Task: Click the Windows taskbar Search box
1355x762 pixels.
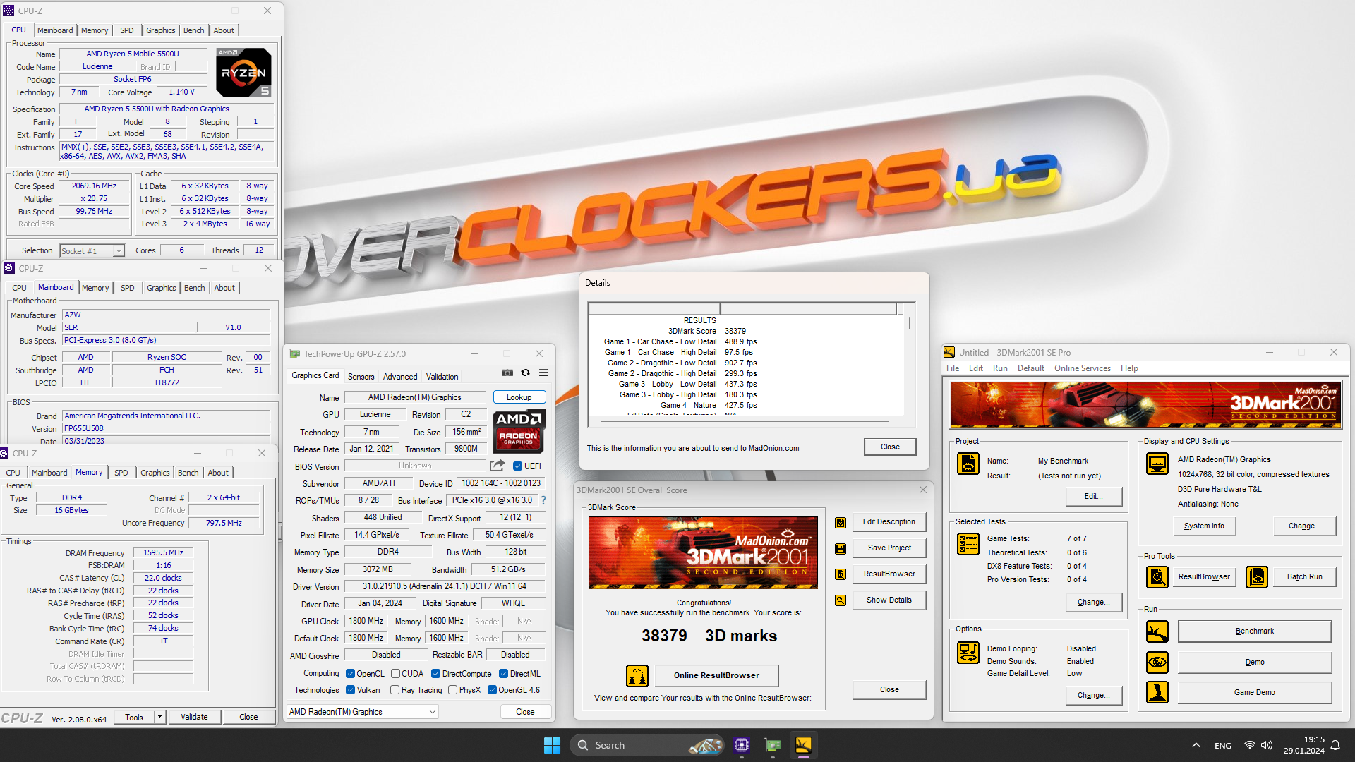Action: pyautogui.click(x=648, y=745)
